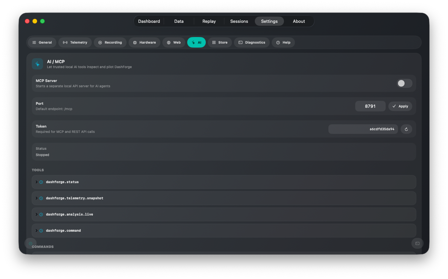Expand the dashforge.status tool row
Image resolution: width=448 pixels, height=279 pixels.
tap(224, 182)
